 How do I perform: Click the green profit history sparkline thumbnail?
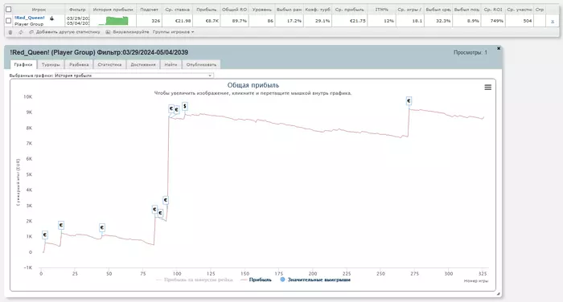(x=113, y=21)
